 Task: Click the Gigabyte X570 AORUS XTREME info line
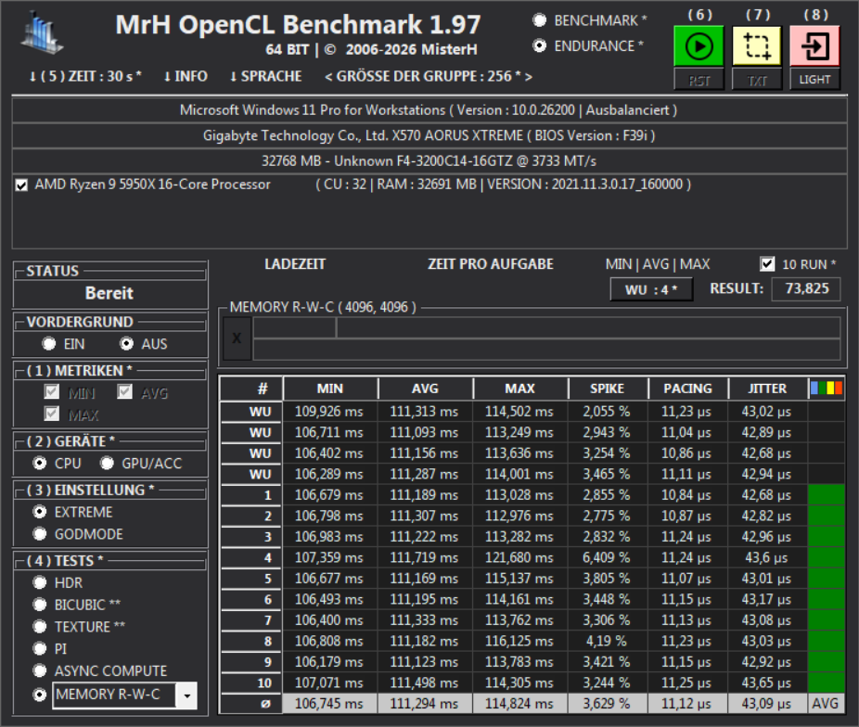[x=429, y=135]
